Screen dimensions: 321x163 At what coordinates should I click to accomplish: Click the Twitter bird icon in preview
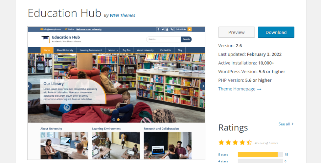point(163,29)
